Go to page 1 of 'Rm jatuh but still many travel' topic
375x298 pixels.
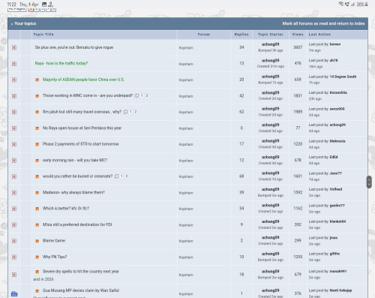(x=130, y=112)
